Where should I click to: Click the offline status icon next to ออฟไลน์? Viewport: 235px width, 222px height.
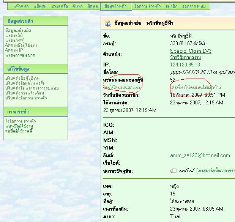173,171
